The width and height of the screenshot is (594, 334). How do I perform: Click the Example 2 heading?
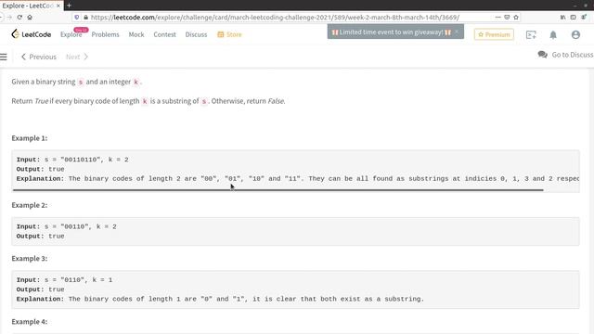30,205
